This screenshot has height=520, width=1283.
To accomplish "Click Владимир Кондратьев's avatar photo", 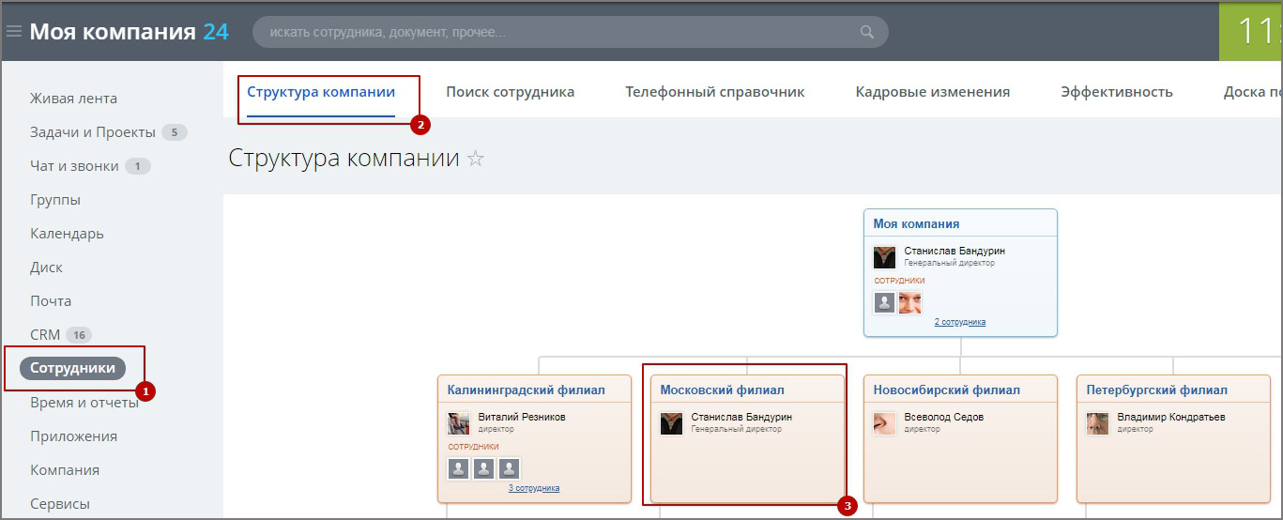I will (x=1097, y=423).
